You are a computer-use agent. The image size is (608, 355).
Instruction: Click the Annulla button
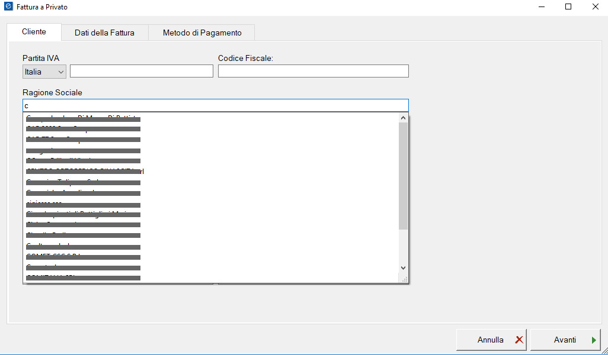pos(491,340)
